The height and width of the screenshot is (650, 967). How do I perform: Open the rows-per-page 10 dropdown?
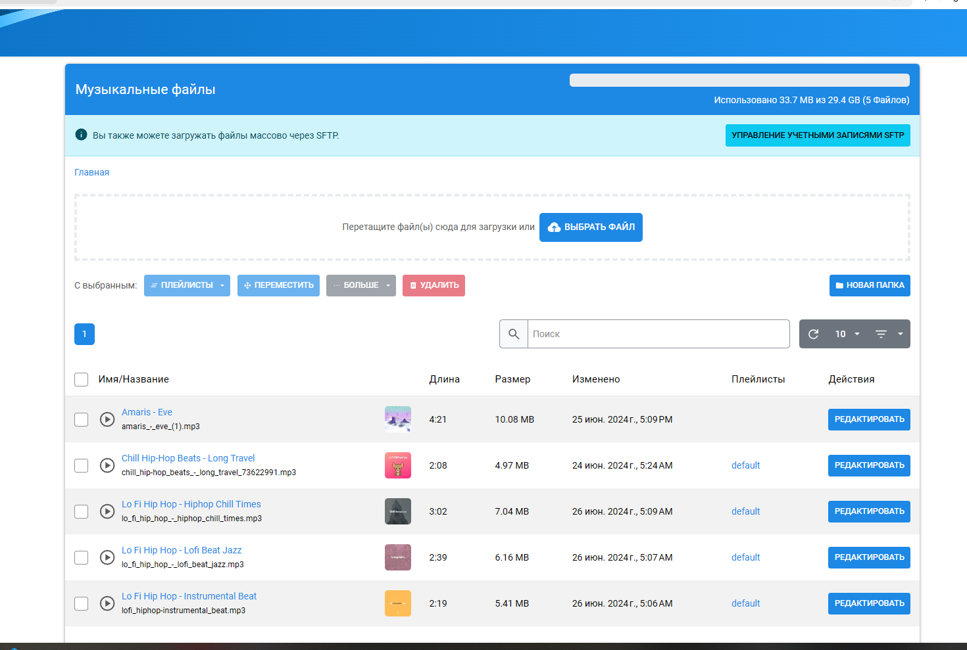(847, 334)
